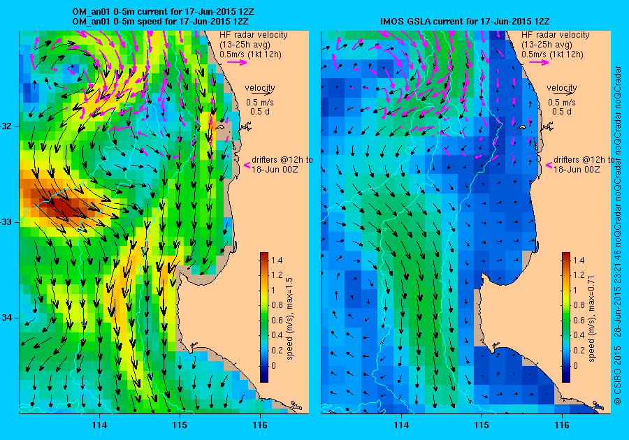
Task: Click the 0 tick on left colorbar
Action: (x=273, y=365)
